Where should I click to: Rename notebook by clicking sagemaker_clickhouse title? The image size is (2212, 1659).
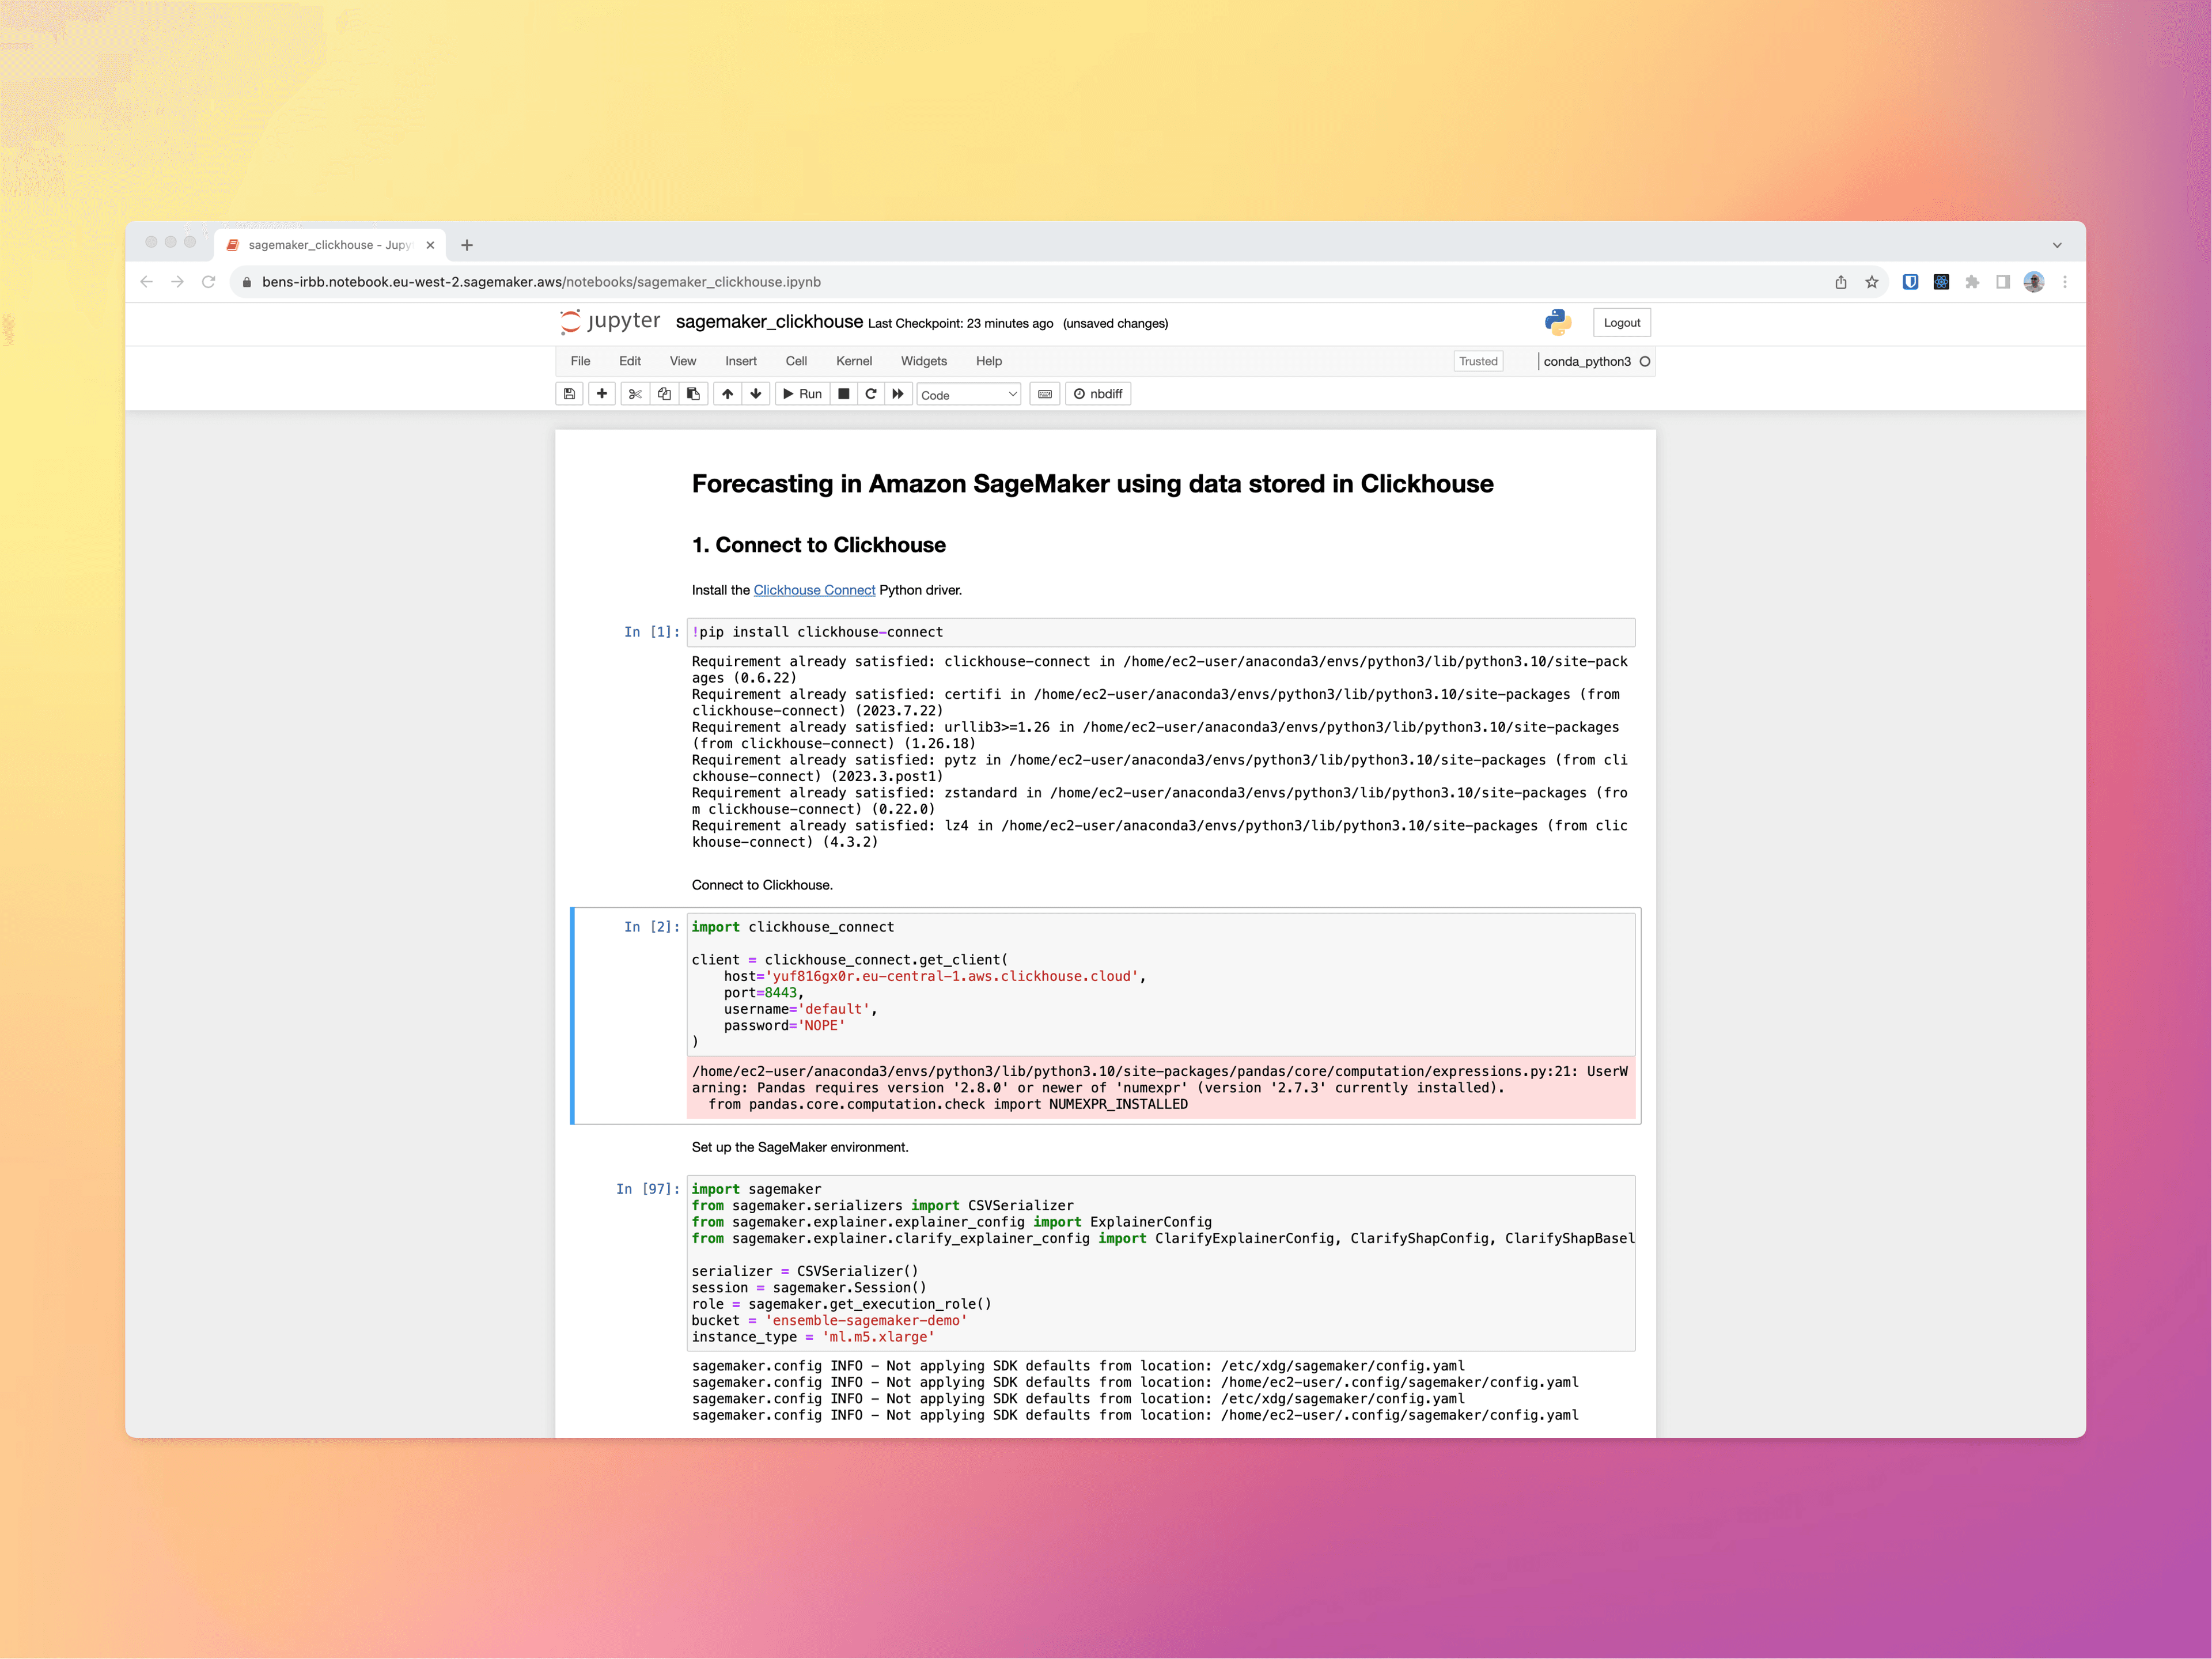pos(769,322)
